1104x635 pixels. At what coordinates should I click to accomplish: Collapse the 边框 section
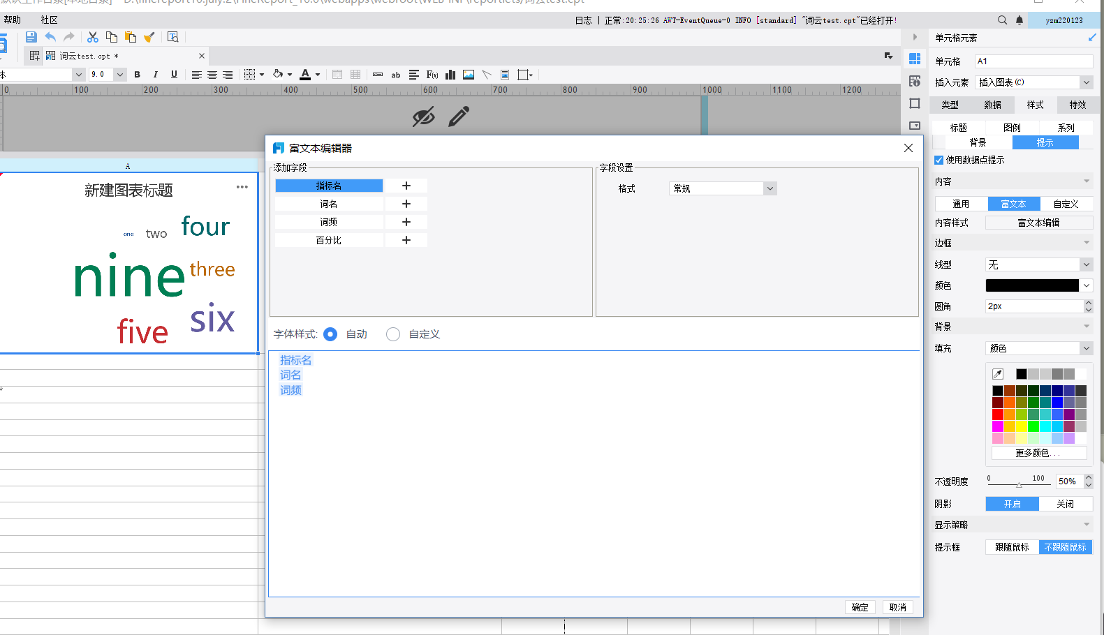(1087, 243)
